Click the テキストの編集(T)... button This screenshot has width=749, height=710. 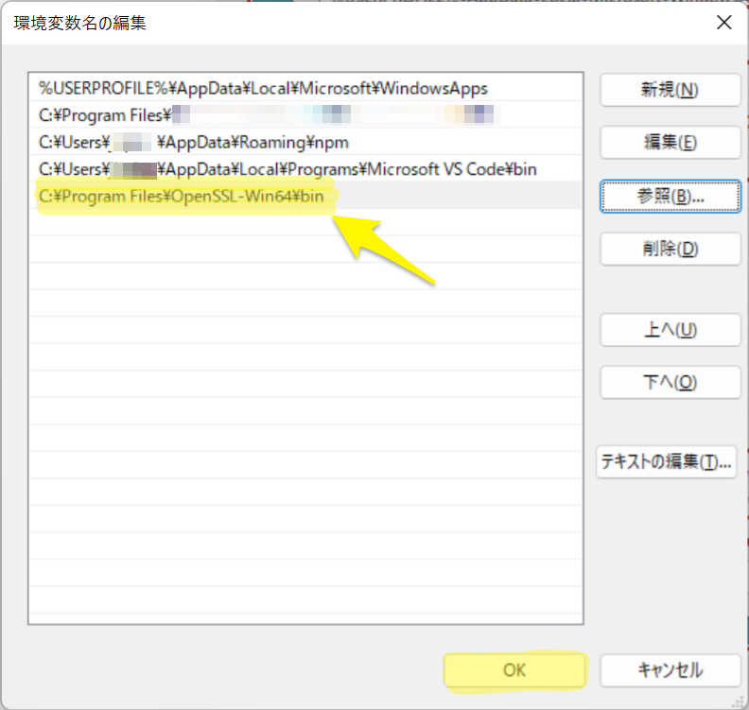[666, 461]
